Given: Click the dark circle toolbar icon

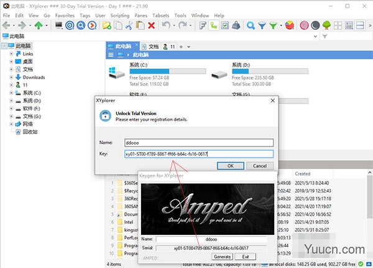Looking at the screenshot, I should pos(315,26).
